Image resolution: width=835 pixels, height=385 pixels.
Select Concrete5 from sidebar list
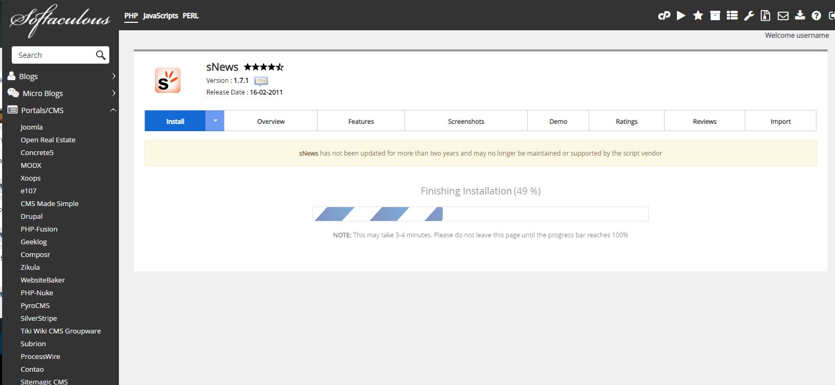click(37, 152)
